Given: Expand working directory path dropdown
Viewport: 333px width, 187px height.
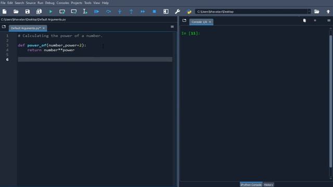Looking at the screenshot, I should point(309,11).
